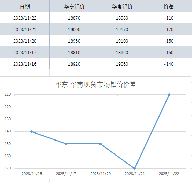
Task: Select the 华东铝价 header cell
Action: pos(74,6)
